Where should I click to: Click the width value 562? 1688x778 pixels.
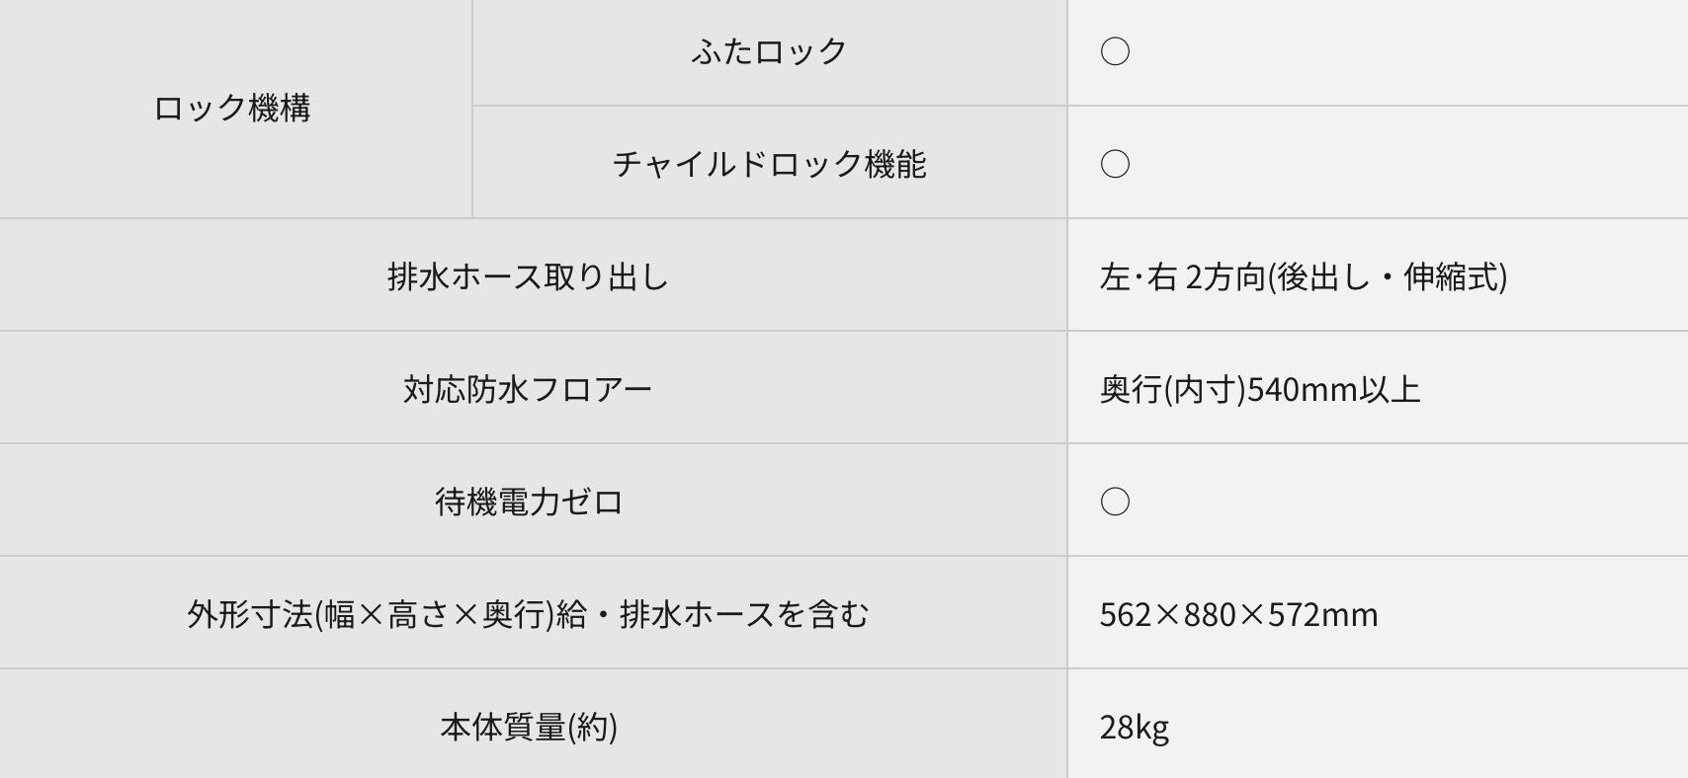(1126, 615)
